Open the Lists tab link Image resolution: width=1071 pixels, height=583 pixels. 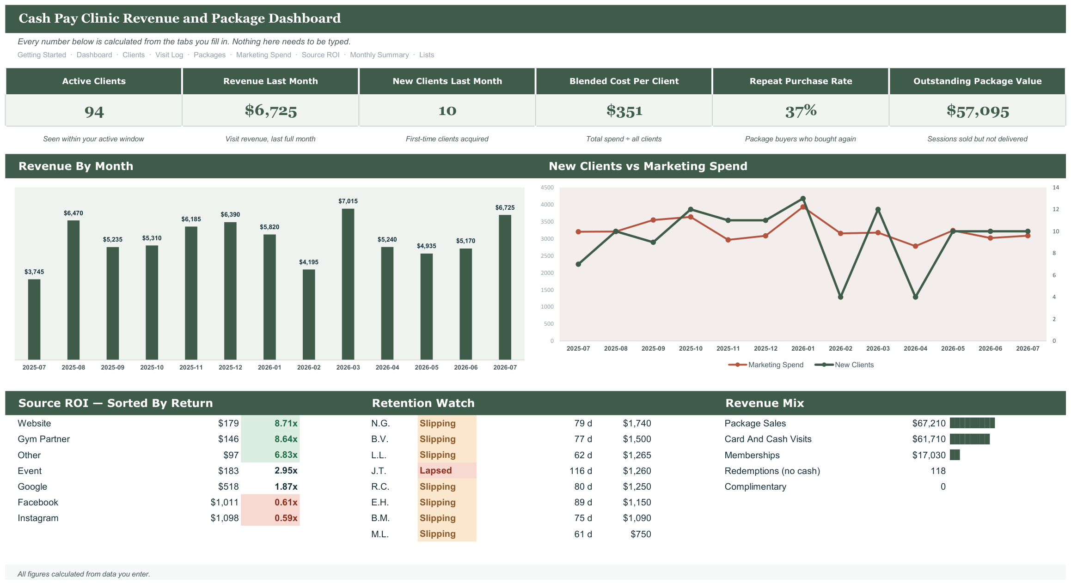(426, 55)
